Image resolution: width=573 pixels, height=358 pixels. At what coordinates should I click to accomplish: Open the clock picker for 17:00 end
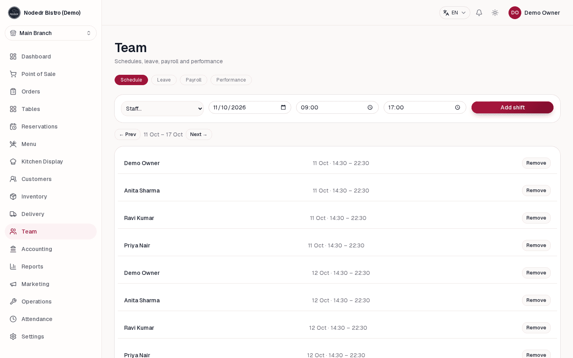click(458, 107)
